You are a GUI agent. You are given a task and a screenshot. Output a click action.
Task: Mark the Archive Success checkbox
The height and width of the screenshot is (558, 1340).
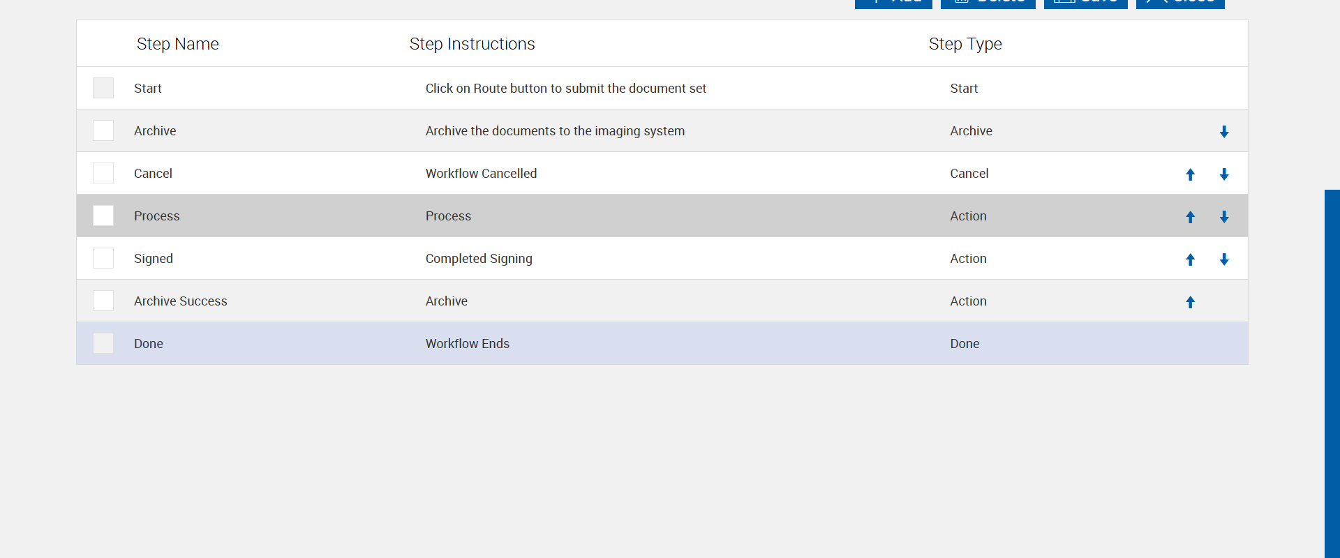[103, 301]
